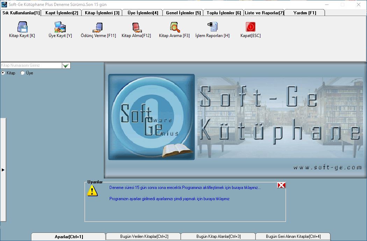Start Kitap Arama book search
Image resolution: width=367 pixels, height=241 pixels.
coord(175,27)
